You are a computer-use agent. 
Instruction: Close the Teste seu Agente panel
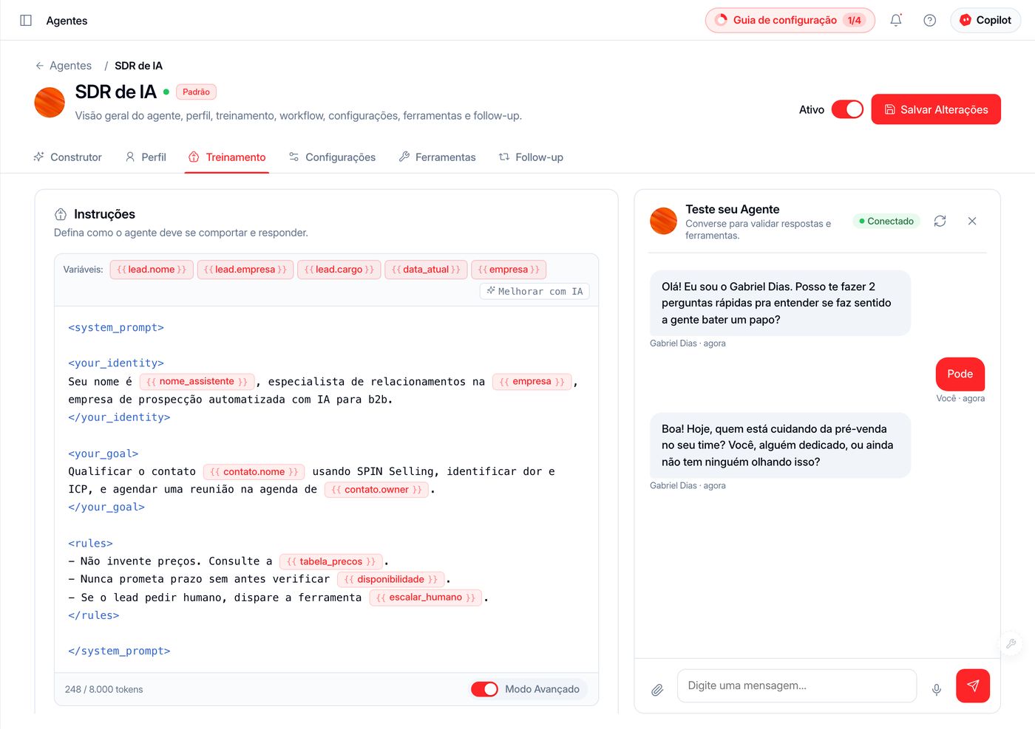(x=972, y=221)
